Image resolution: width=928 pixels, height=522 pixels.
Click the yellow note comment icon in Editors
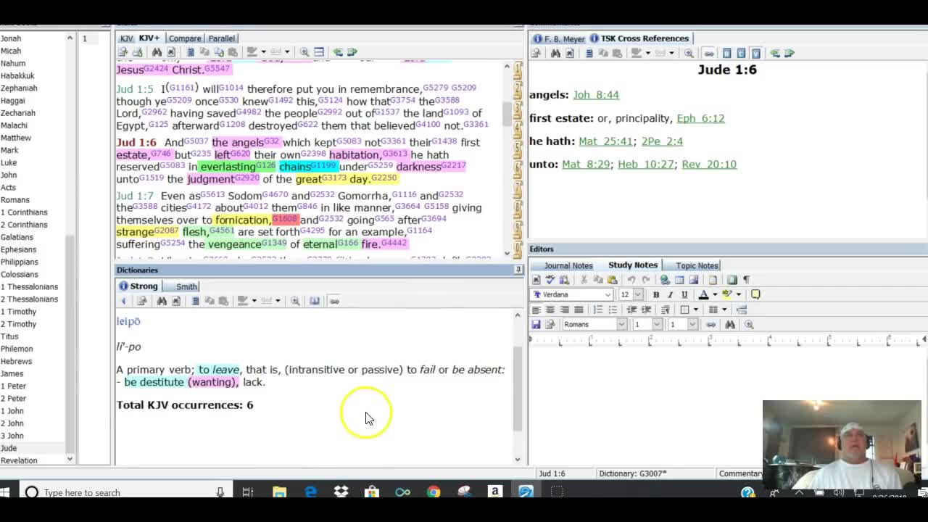[x=755, y=294]
